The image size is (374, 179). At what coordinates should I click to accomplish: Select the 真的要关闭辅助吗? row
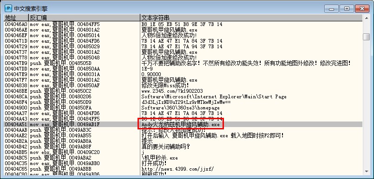tap(183, 147)
